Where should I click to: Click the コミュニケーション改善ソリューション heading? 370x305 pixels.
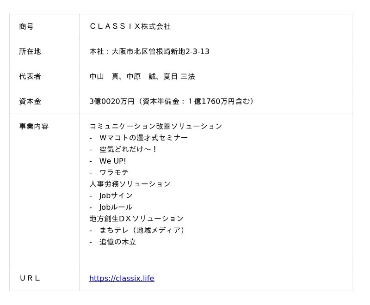(x=156, y=126)
